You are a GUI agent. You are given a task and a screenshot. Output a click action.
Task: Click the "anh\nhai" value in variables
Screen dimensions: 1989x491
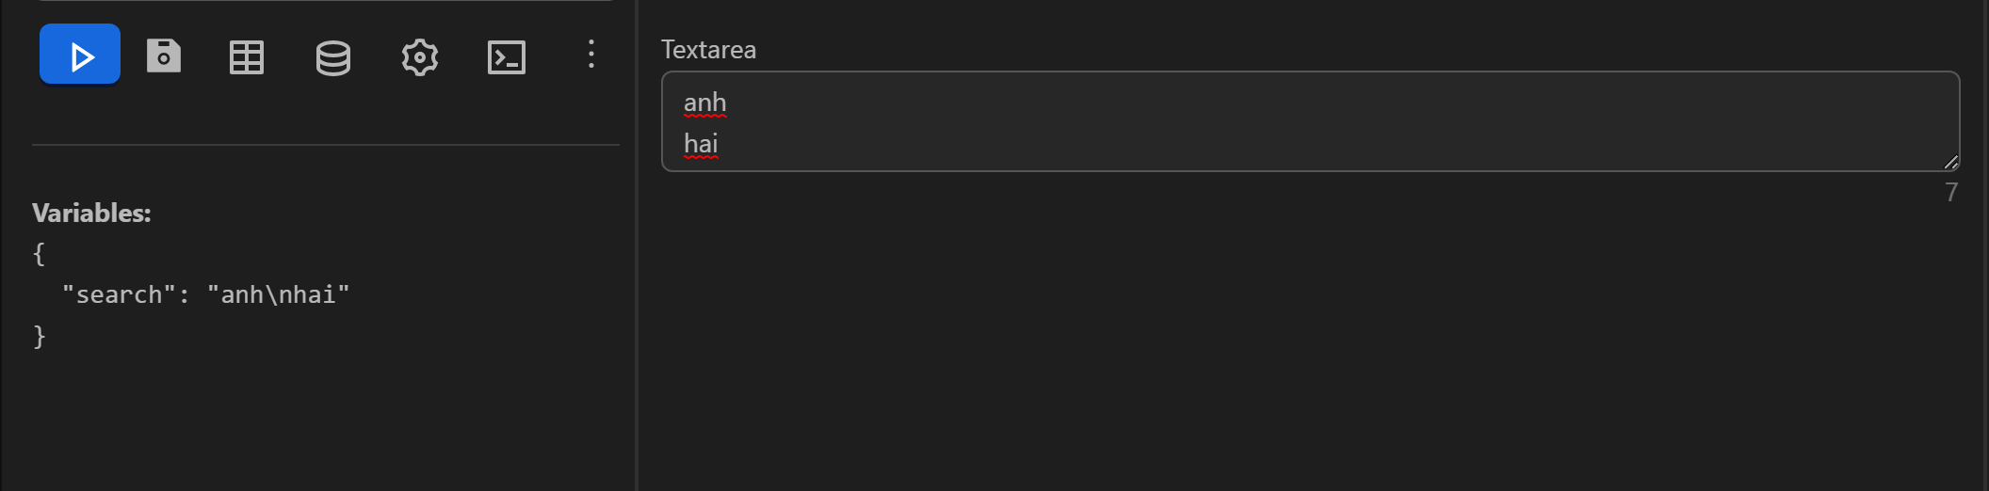(x=278, y=295)
